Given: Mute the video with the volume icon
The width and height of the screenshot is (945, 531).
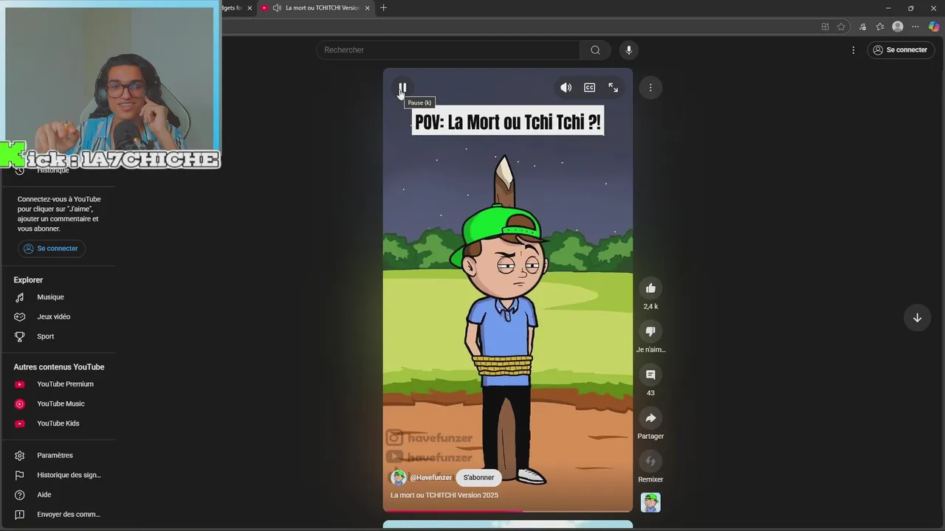Looking at the screenshot, I should (566, 88).
